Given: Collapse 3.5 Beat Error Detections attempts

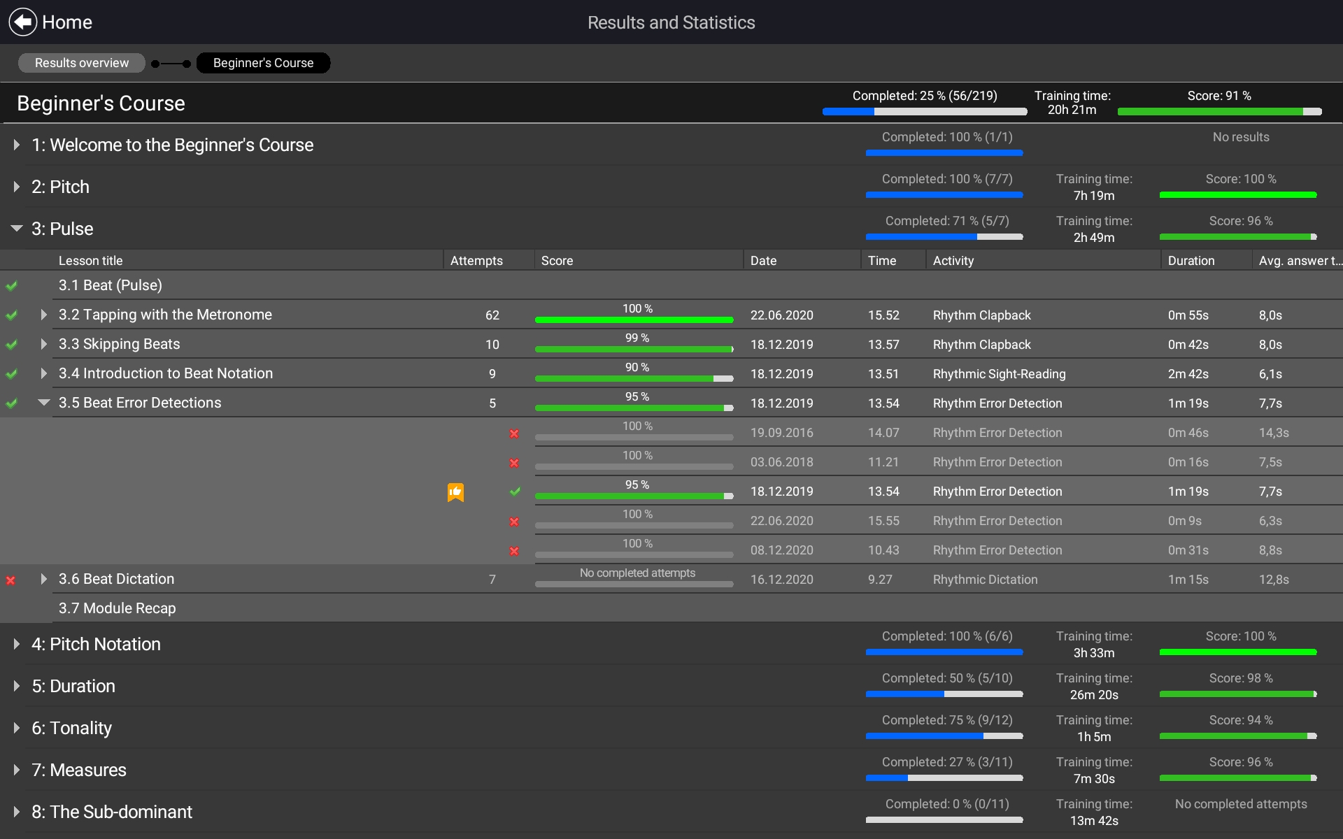Looking at the screenshot, I should [x=44, y=403].
